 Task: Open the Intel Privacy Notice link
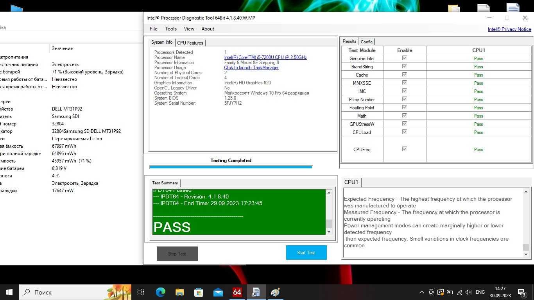coord(509,29)
